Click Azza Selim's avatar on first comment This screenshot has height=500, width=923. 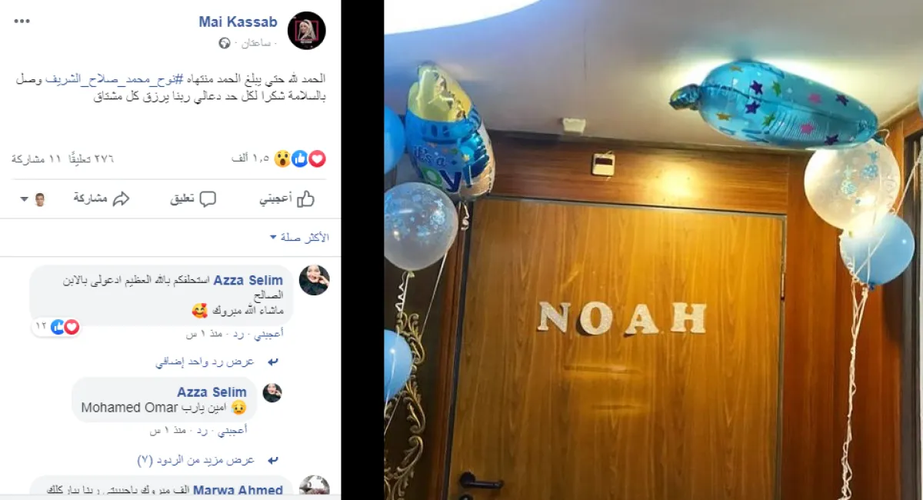314,280
